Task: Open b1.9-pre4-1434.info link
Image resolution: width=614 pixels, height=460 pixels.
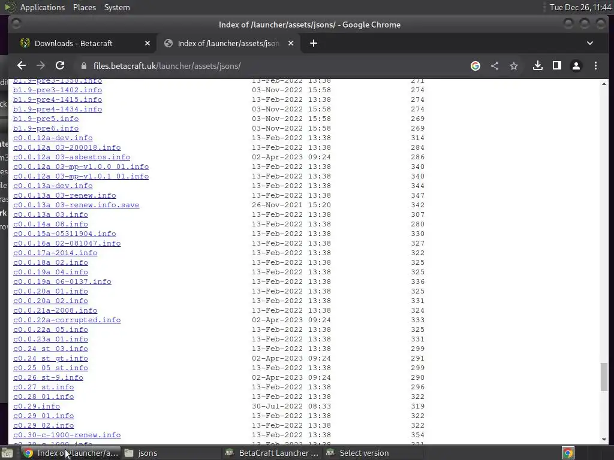Action: coord(58,109)
